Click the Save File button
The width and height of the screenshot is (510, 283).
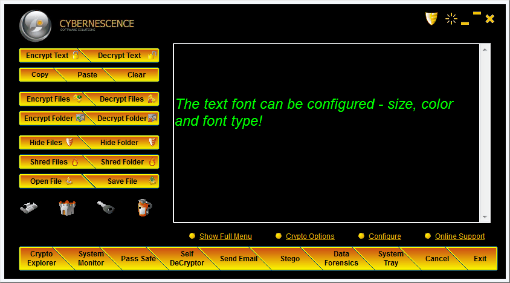pos(125,181)
